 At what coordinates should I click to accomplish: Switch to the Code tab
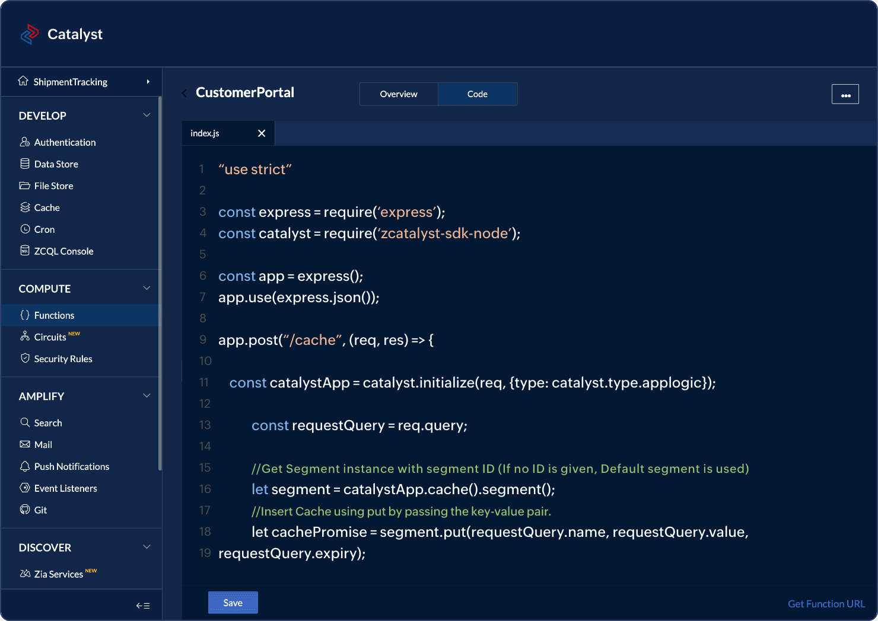(x=478, y=94)
